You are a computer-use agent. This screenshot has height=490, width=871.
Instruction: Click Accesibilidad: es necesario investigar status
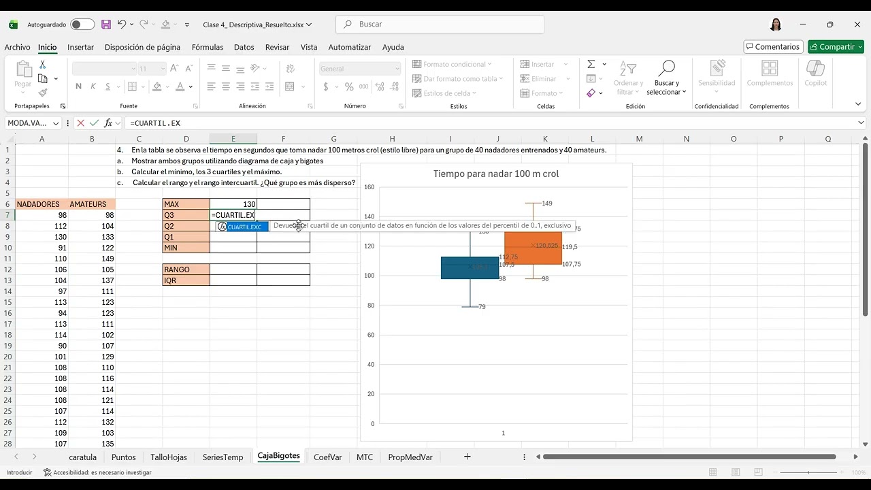tap(97, 472)
